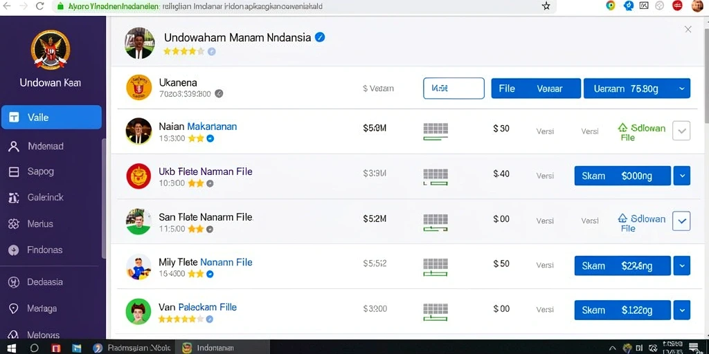The image size is (709, 354).
Task: Click the blue verified badge beside Undowaham Manam Nndansia
Action: click(320, 37)
